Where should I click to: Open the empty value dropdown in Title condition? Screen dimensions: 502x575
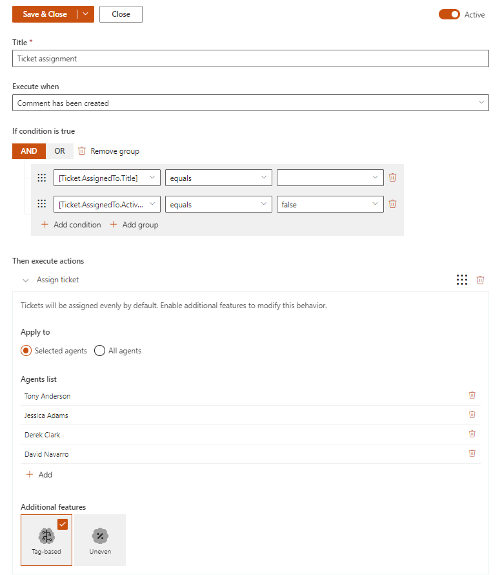(x=330, y=178)
